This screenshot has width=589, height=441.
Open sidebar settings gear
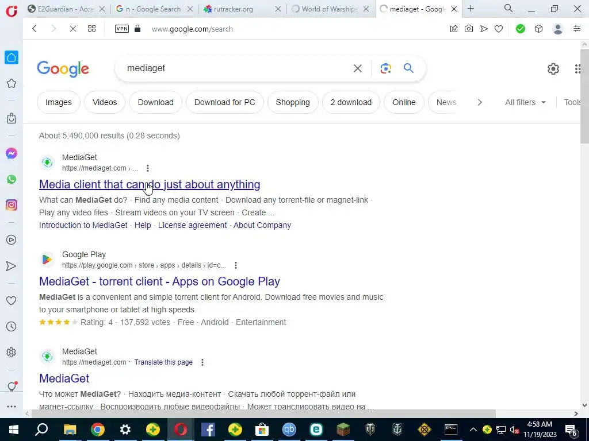click(12, 353)
